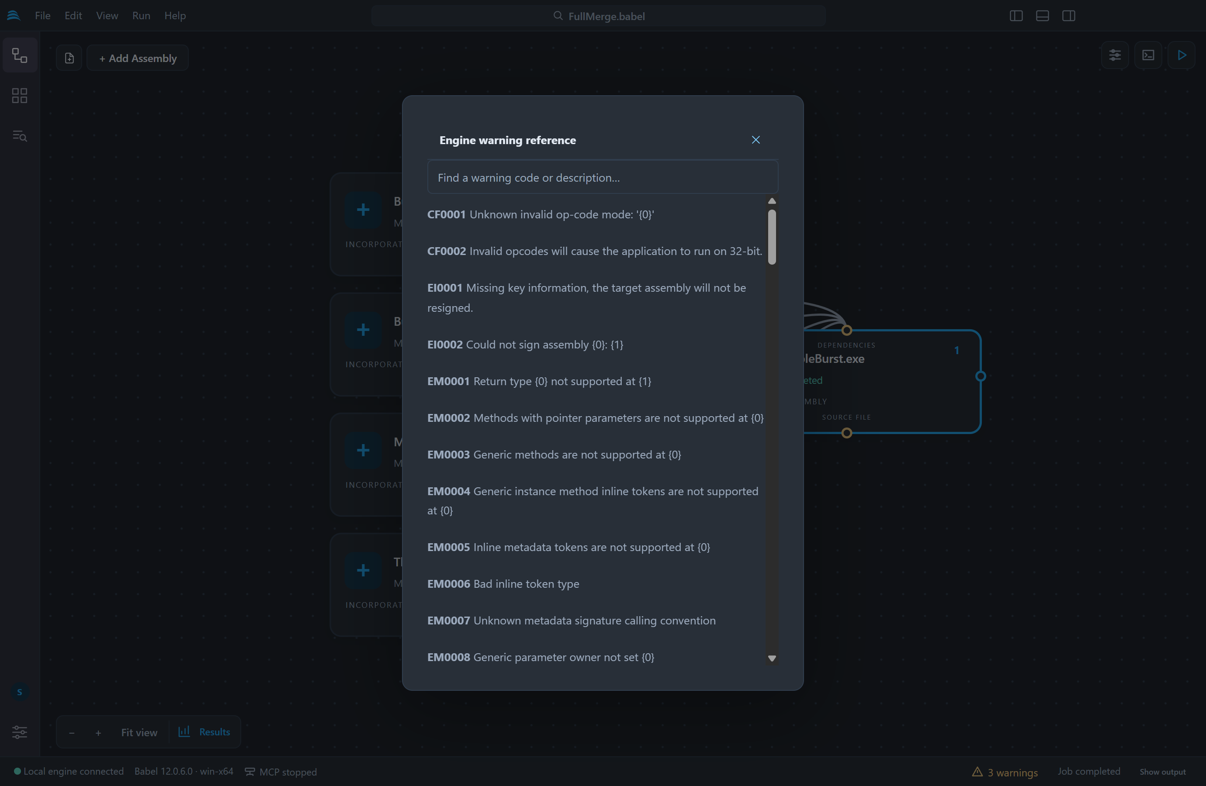Focus the warning code search field

coord(603,177)
